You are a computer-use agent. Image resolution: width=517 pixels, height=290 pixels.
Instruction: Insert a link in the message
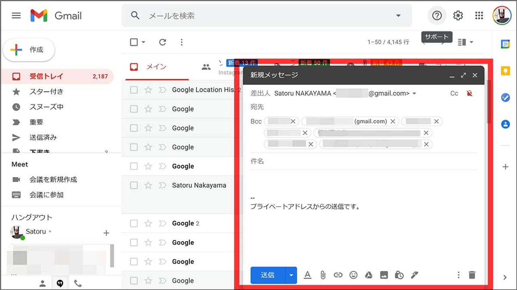(338, 275)
